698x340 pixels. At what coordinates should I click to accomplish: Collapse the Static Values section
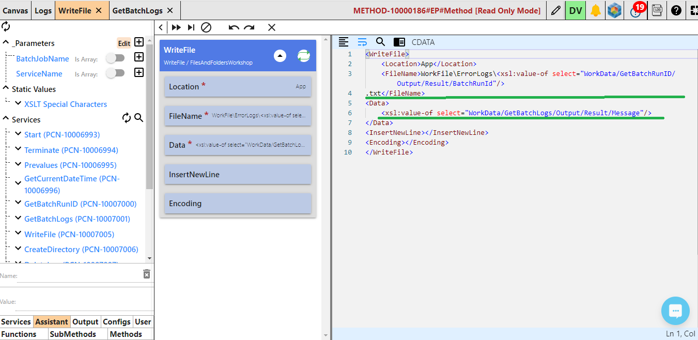(x=6, y=89)
